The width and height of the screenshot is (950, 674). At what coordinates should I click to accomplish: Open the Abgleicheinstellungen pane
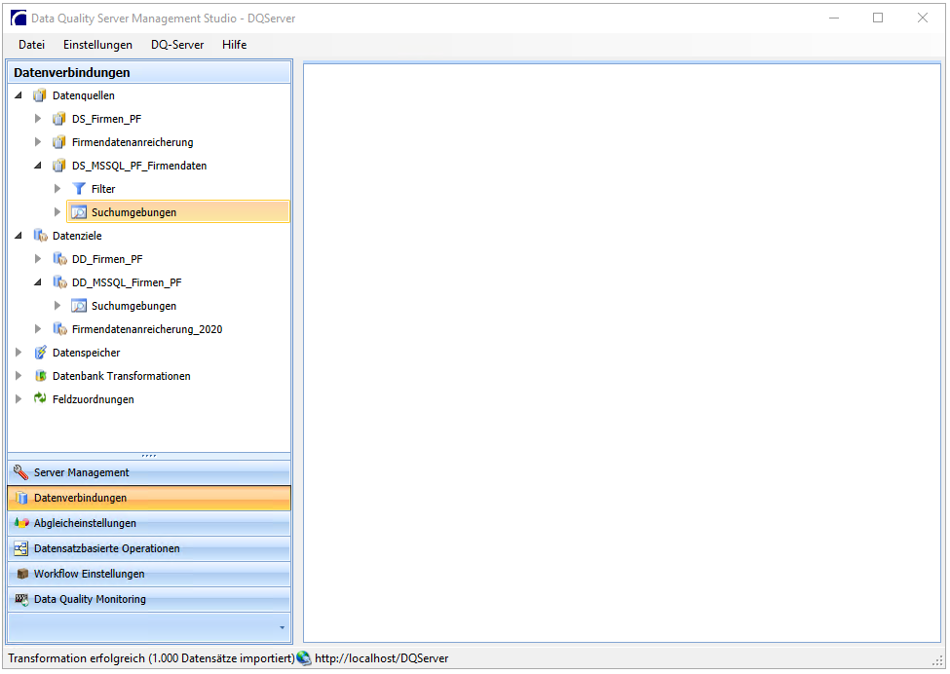tap(149, 523)
